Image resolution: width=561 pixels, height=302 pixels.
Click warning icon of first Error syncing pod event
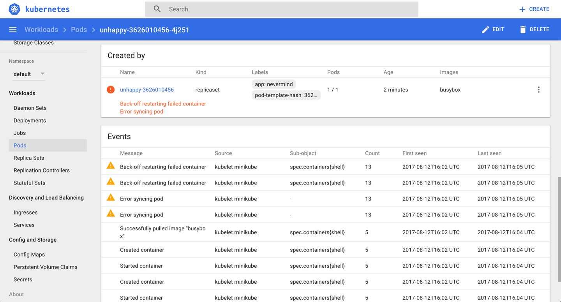tap(111, 198)
